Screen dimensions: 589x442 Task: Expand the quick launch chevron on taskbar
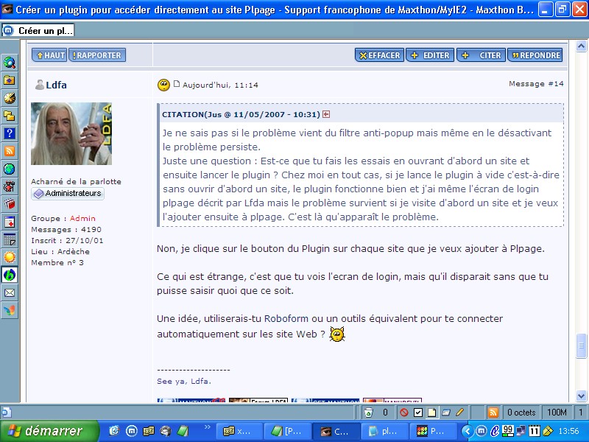pos(207,427)
